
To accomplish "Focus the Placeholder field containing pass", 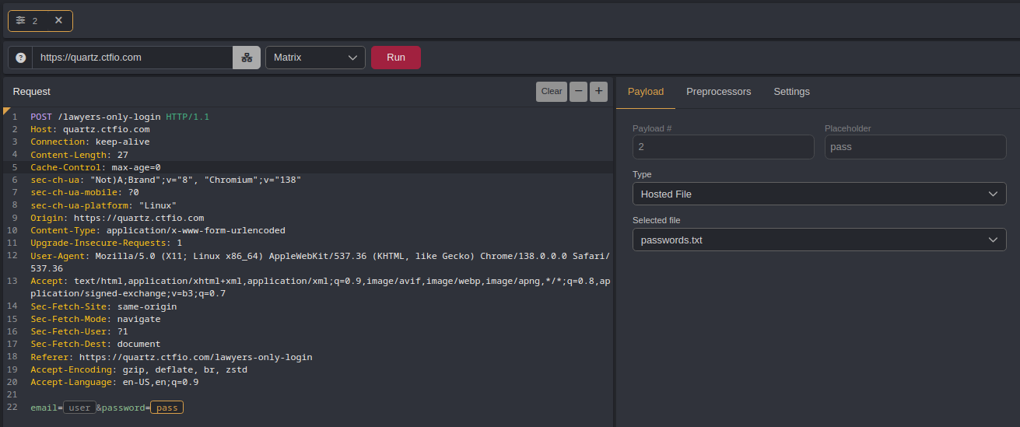I will click(x=915, y=147).
